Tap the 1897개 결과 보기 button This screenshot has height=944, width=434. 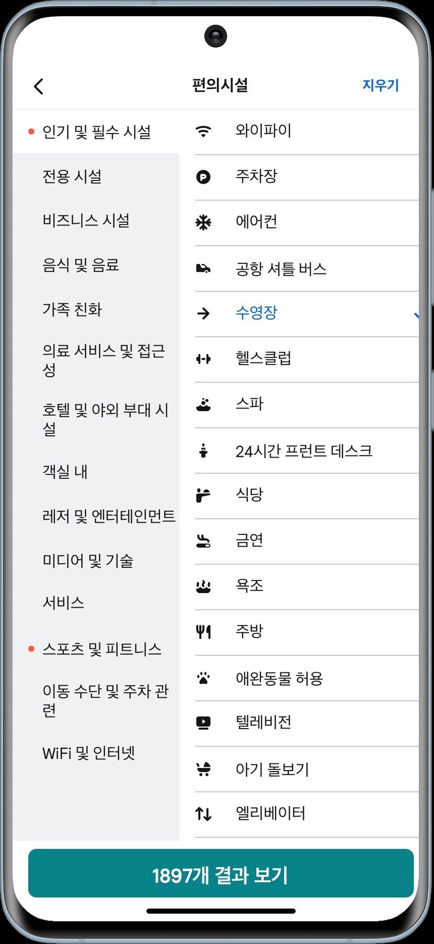(x=221, y=874)
